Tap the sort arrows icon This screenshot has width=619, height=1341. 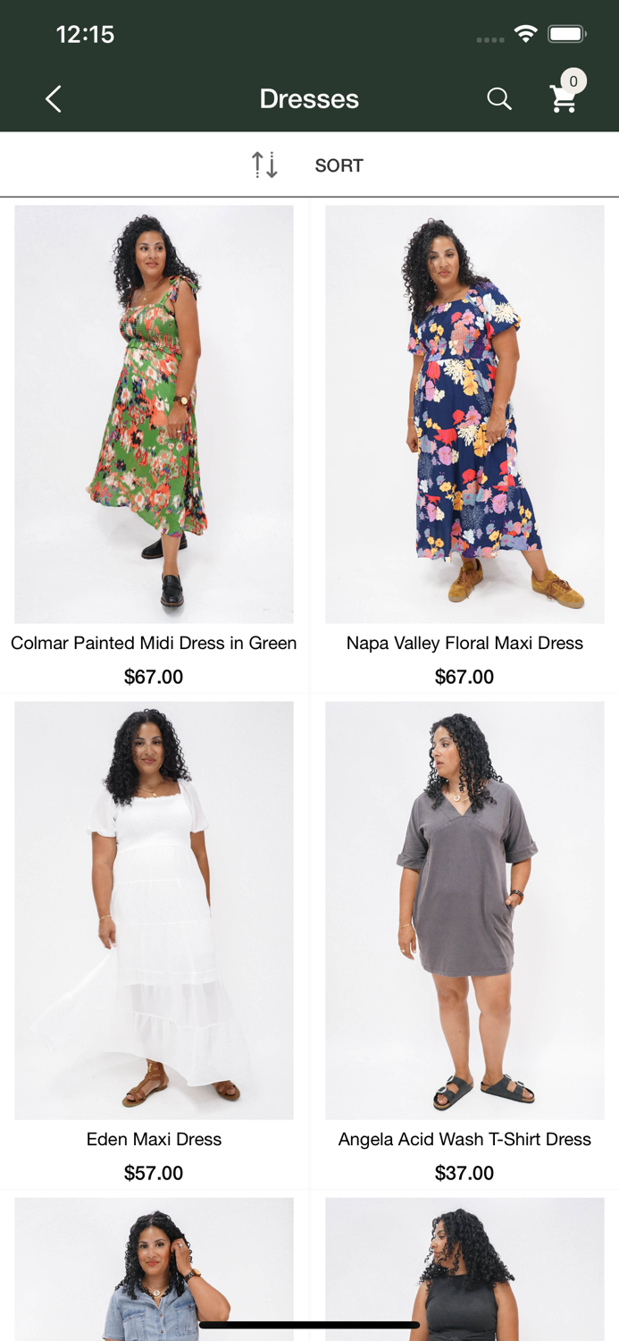point(264,164)
